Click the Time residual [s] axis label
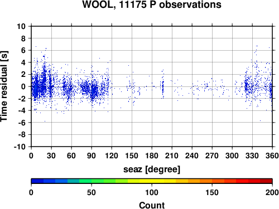The image size is (279, 209). click(4, 86)
